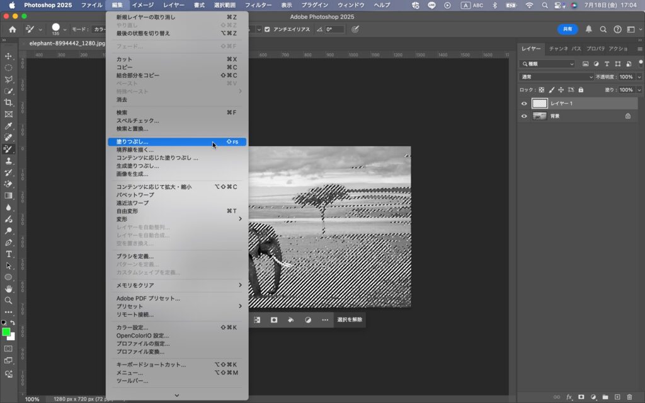This screenshot has height=403, width=645.
Task: Toggle アンチエイリアス checkbox
Action: click(267, 29)
